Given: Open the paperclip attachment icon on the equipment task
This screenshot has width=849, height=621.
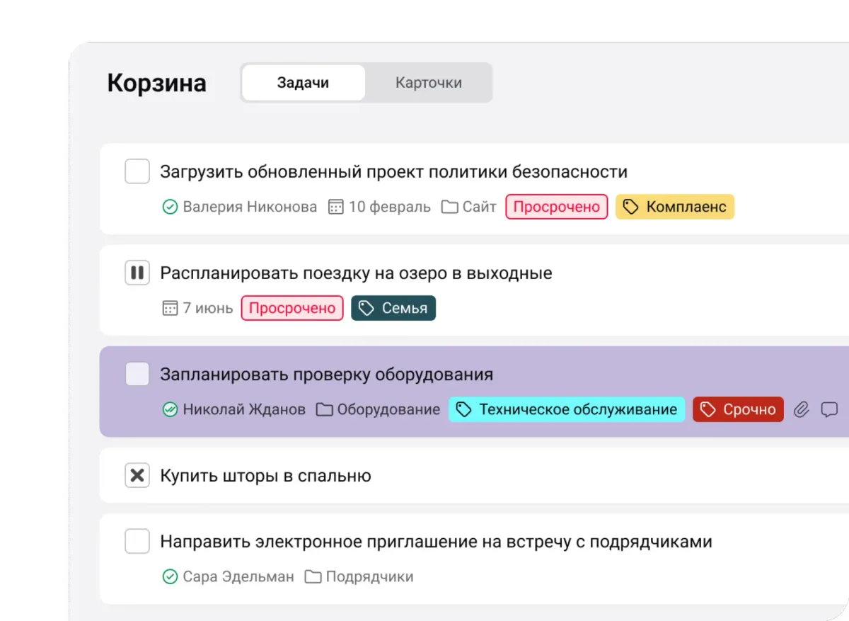Looking at the screenshot, I should pyautogui.click(x=801, y=409).
